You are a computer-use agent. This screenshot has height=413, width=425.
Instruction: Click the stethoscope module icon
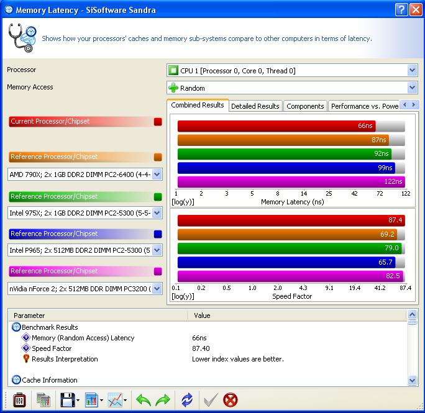22,38
